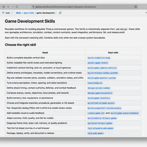Open the tune-enemy-ai link
Screen dimensions: 147x147
tap(95, 83)
